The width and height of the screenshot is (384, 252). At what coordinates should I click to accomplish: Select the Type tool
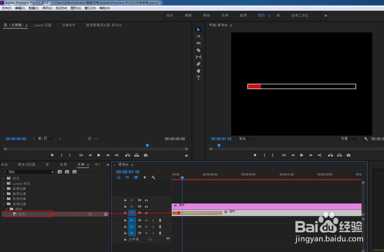coord(199,78)
